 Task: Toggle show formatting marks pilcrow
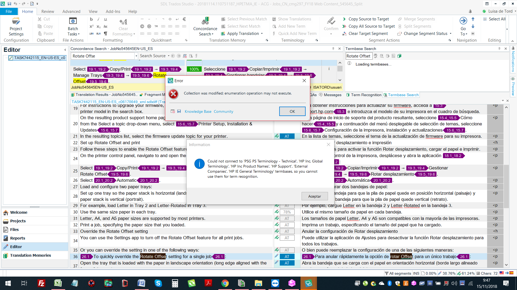pyautogui.click(x=106, y=34)
